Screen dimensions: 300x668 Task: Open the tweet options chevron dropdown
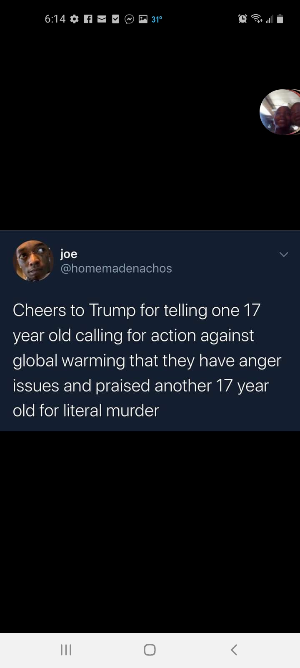pyautogui.click(x=284, y=254)
